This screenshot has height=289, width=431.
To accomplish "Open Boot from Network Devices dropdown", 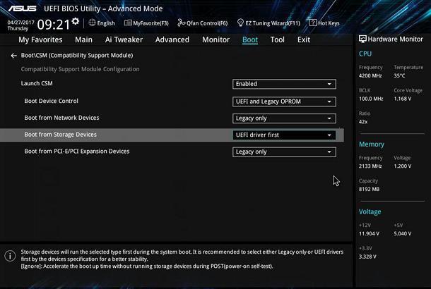I will pyautogui.click(x=284, y=118).
